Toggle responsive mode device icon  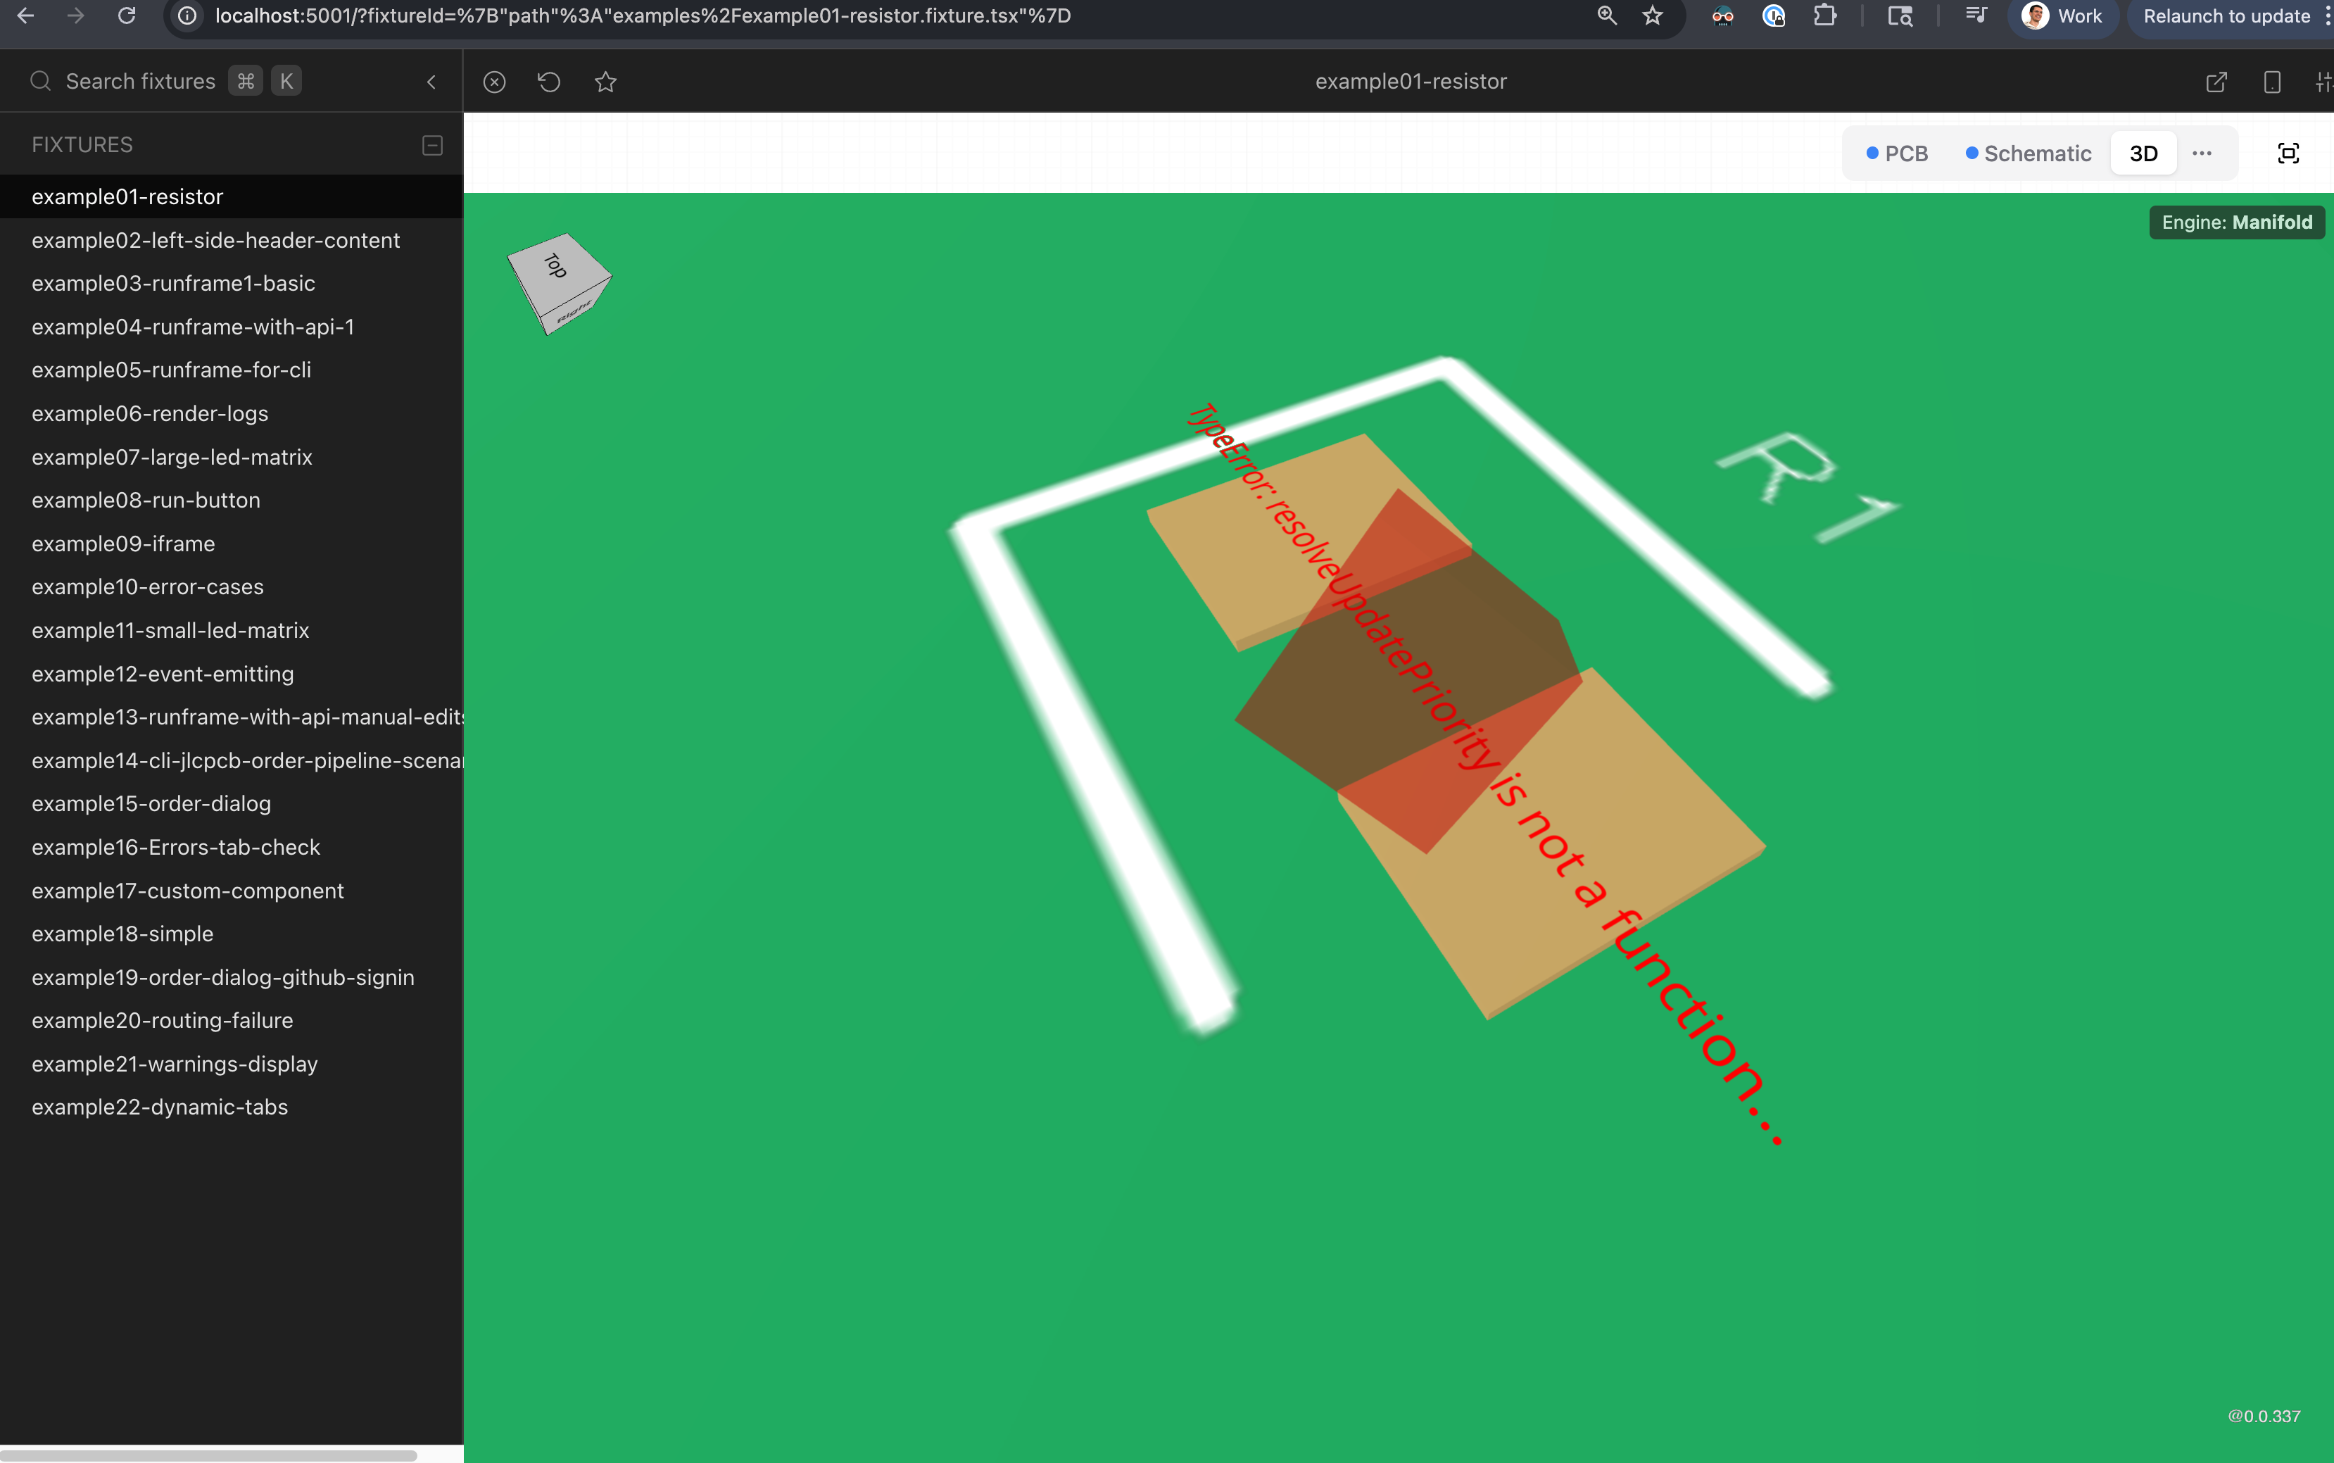2272,82
